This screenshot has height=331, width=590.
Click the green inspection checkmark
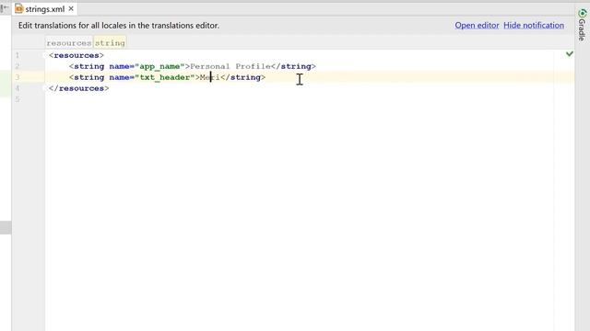click(x=570, y=54)
